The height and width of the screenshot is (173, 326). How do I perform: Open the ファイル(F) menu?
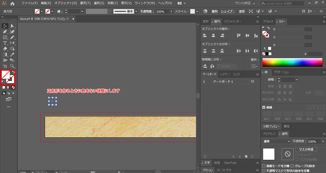(30, 3)
